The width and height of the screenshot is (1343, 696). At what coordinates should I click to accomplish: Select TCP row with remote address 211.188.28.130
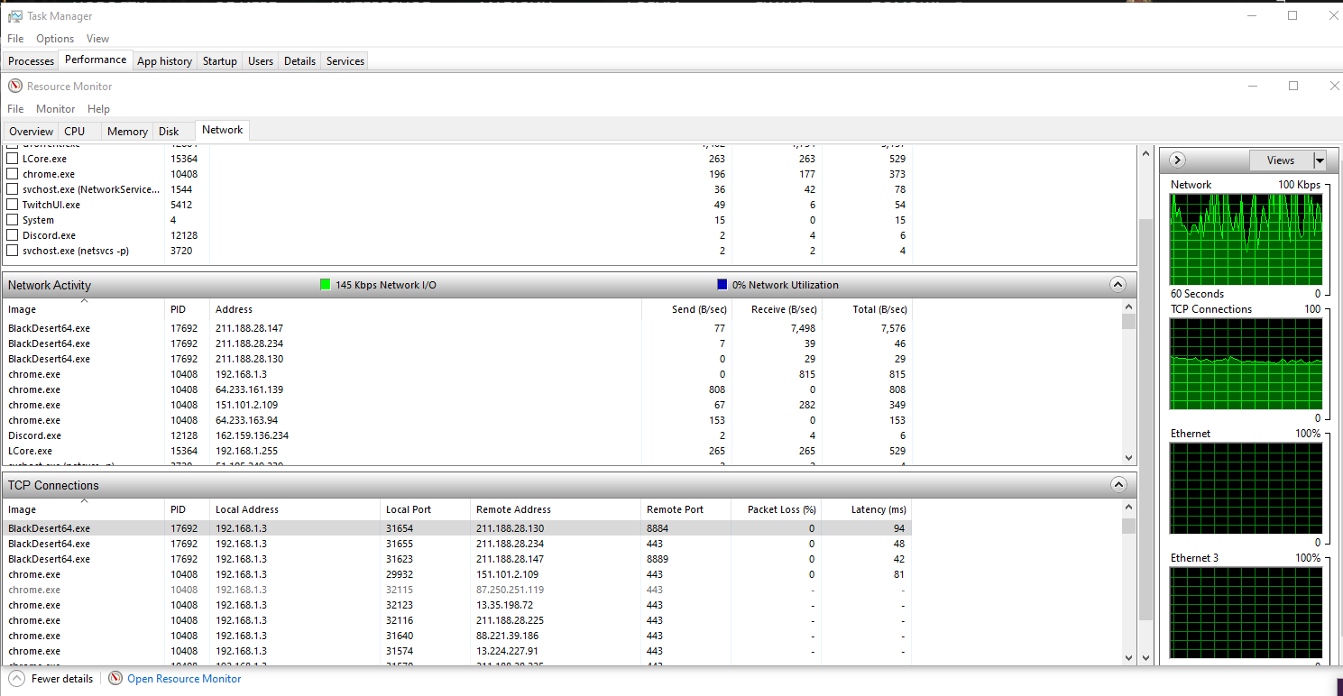(457, 528)
